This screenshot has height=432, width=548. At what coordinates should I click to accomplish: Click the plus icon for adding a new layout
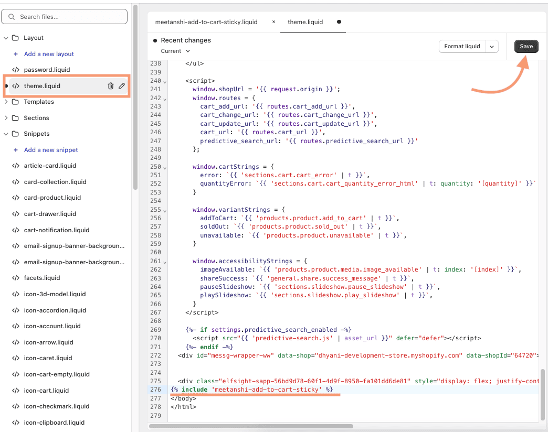coord(16,54)
